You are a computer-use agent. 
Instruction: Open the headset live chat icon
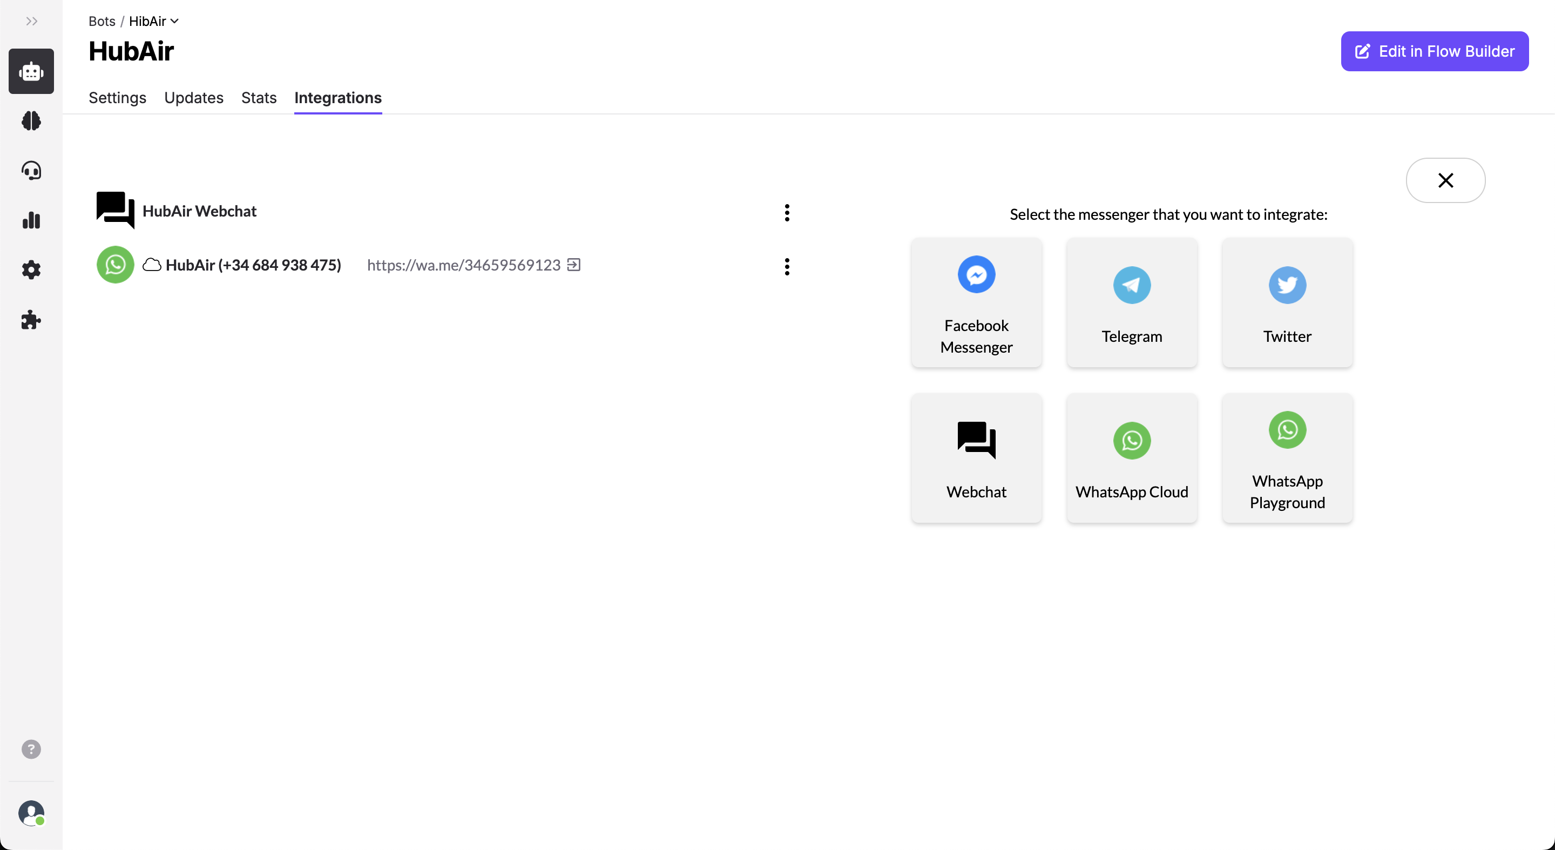pyautogui.click(x=31, y=171)
